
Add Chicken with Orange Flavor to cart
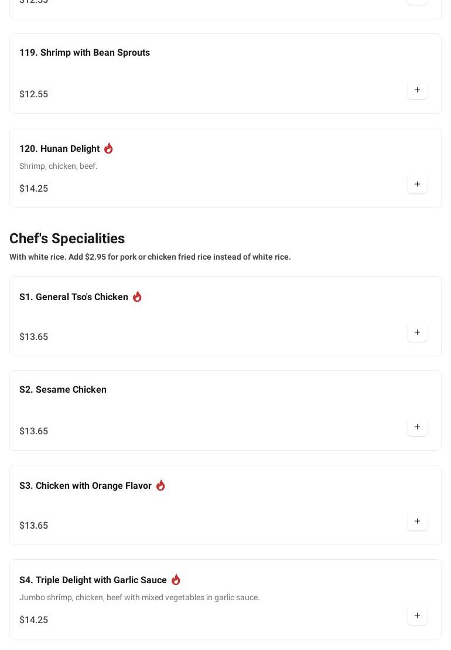(x=417, y=522)
